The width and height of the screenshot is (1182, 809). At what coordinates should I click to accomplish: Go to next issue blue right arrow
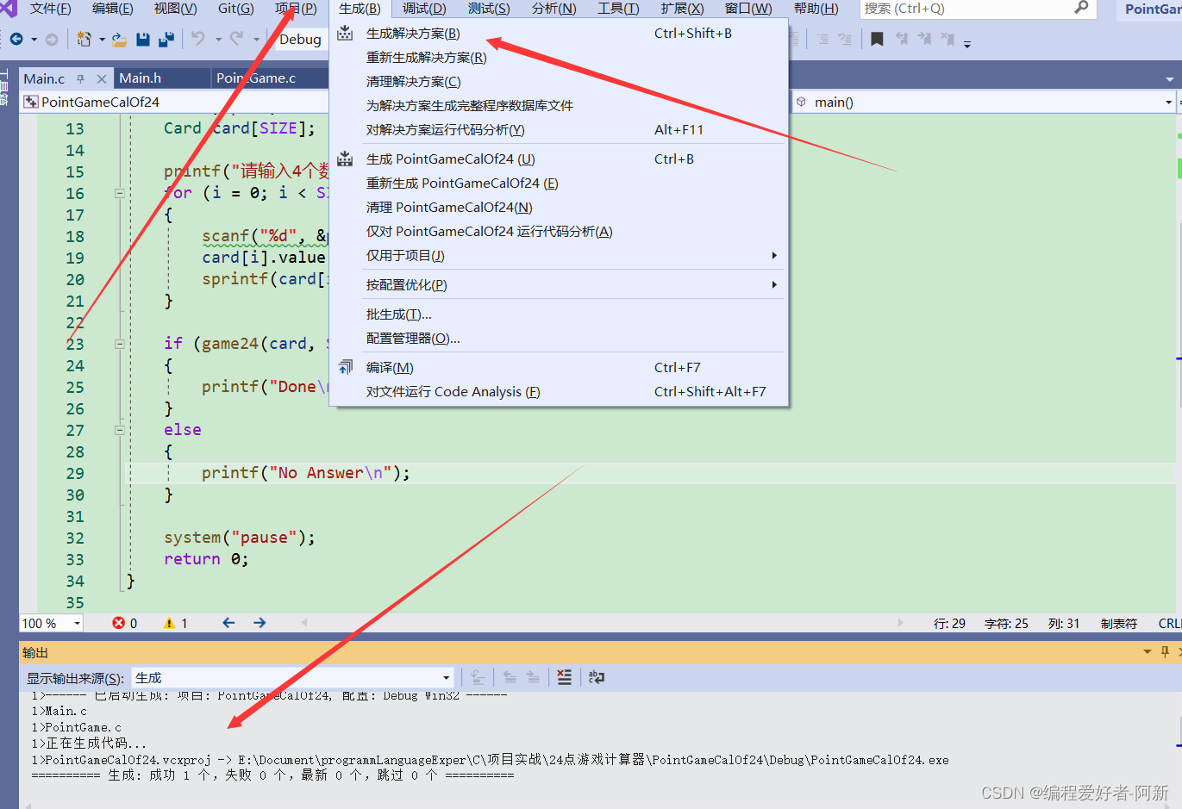pos(260,623)
